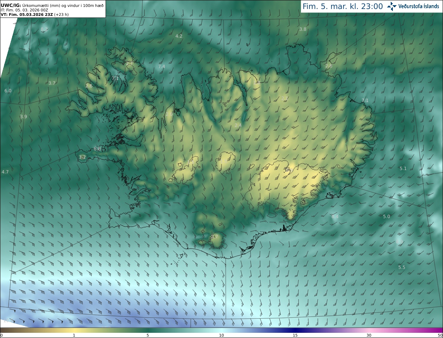Click the 7.4 value on the map

[x=162, y=66]
